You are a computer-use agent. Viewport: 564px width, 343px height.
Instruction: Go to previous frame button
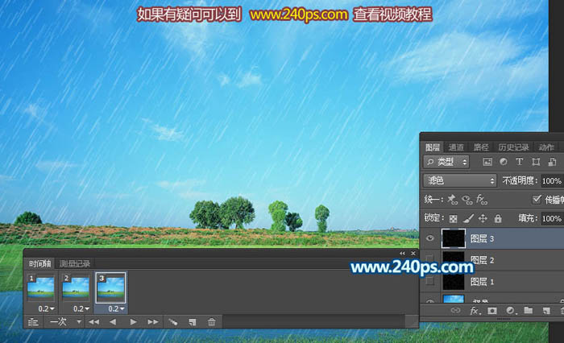point(113,322)
